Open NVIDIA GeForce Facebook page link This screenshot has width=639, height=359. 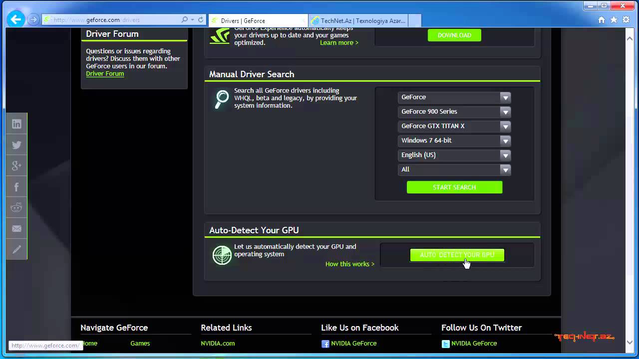353,344
